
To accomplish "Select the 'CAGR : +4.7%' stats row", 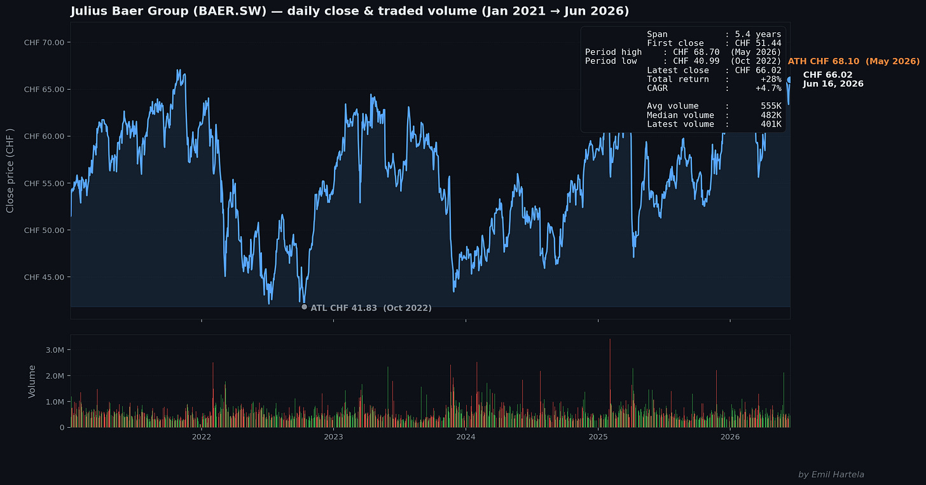I will pos(714,88).
